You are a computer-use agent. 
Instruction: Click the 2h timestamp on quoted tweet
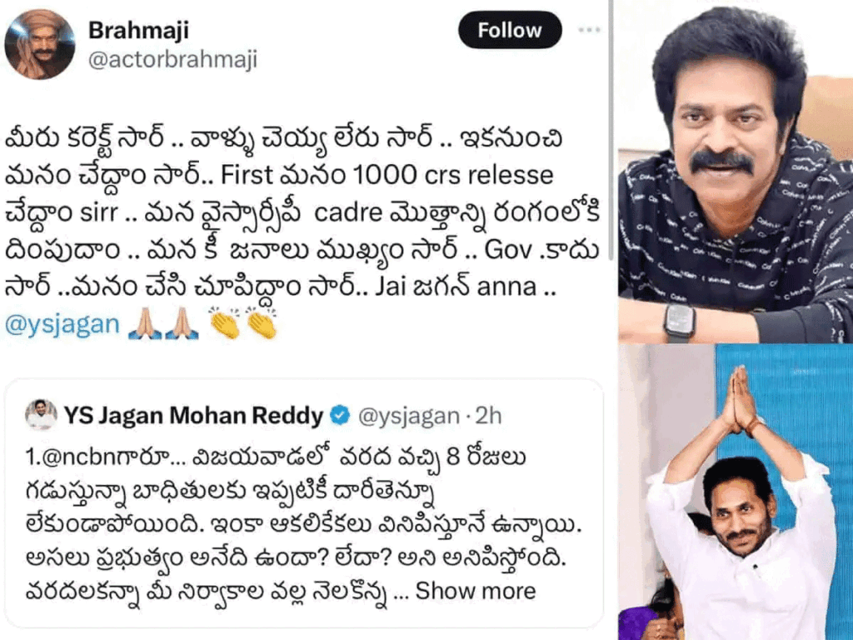(488, 416)
